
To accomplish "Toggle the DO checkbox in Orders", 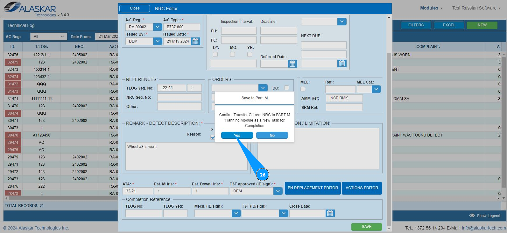I will (287, 88).
